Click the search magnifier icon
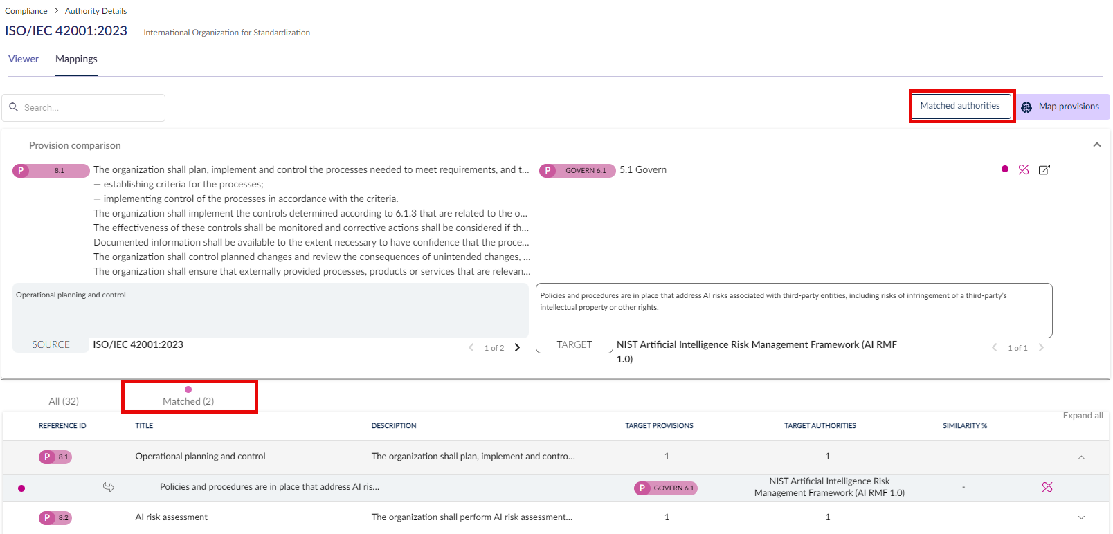The height and width of the screenshot is (534, 1113). pyautogui.click(x=13, y=107)
